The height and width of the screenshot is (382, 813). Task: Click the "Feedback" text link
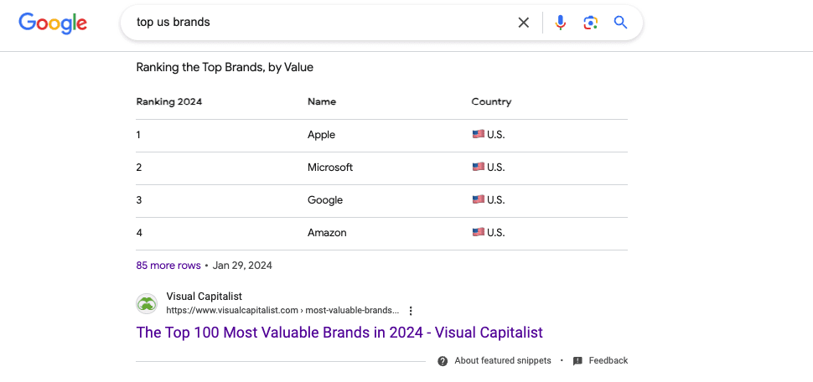click(x=608, y=361)
